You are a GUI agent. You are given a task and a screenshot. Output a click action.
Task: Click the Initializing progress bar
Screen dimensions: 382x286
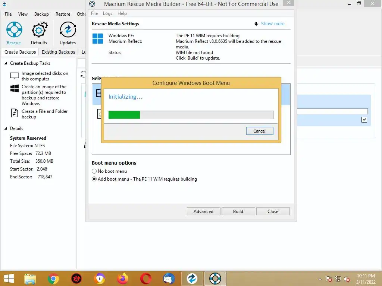click(191, 115)
